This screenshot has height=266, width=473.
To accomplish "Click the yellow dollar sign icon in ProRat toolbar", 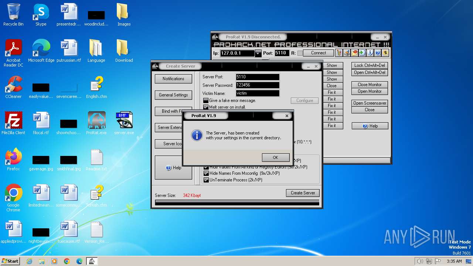I will [x=385, y=53].
